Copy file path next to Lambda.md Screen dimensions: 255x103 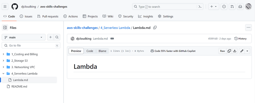click(155, 28)
